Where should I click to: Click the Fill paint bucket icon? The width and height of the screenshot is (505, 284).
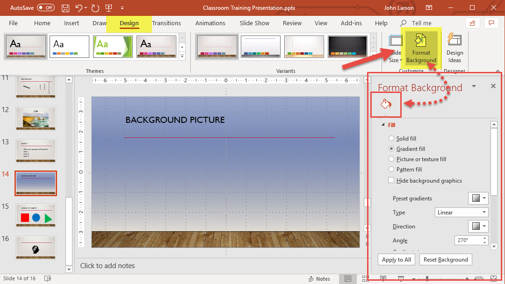(x=386, y=104)
